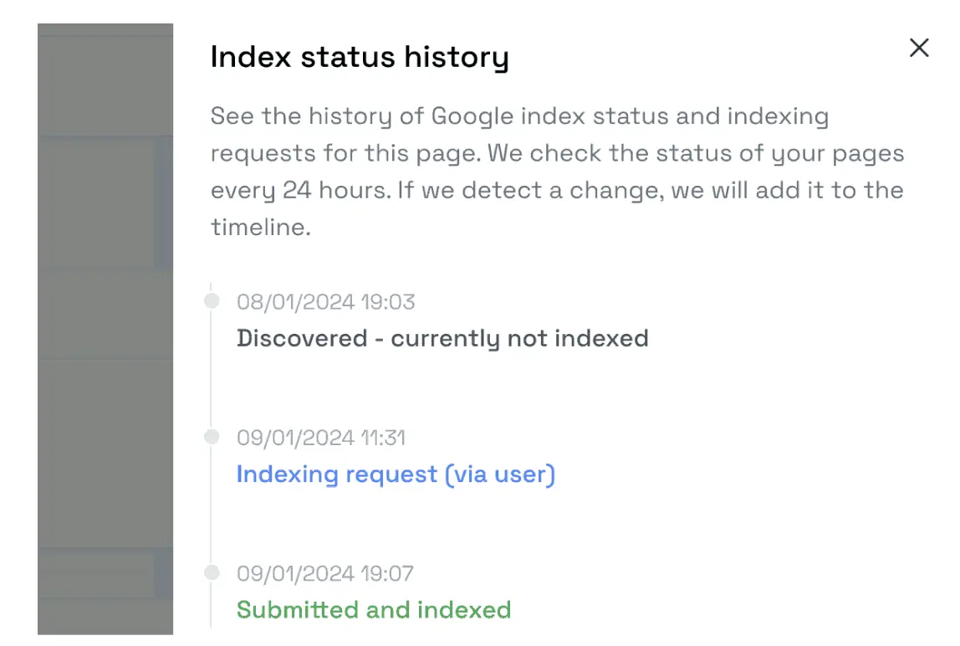Screen dimensions: 960x646
Task: Click the gray dot for the indexing request entry
Action: [212, 436]
